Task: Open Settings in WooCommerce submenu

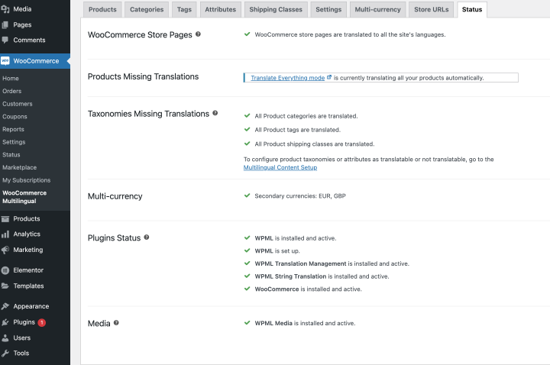Action: pos(14,142)
